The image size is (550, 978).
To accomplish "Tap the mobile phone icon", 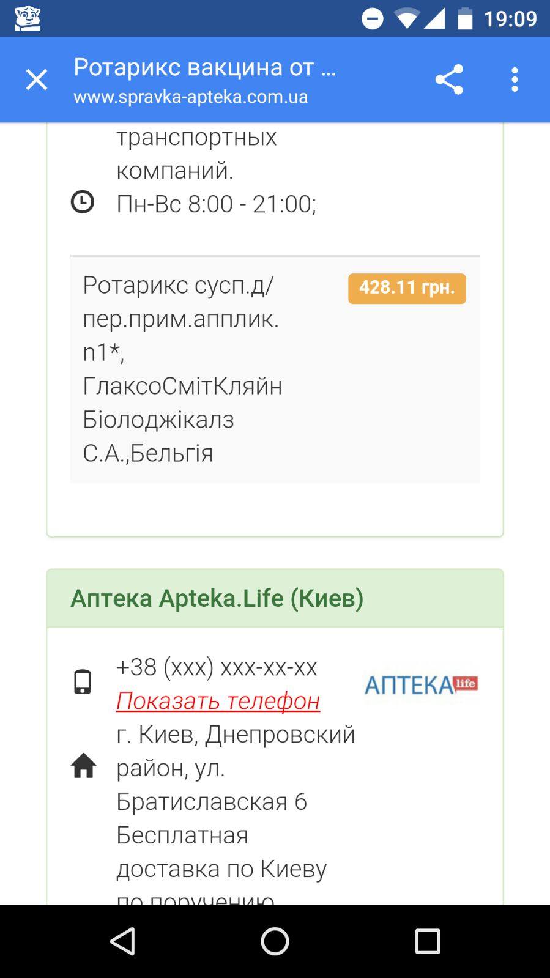I will 83,681.
